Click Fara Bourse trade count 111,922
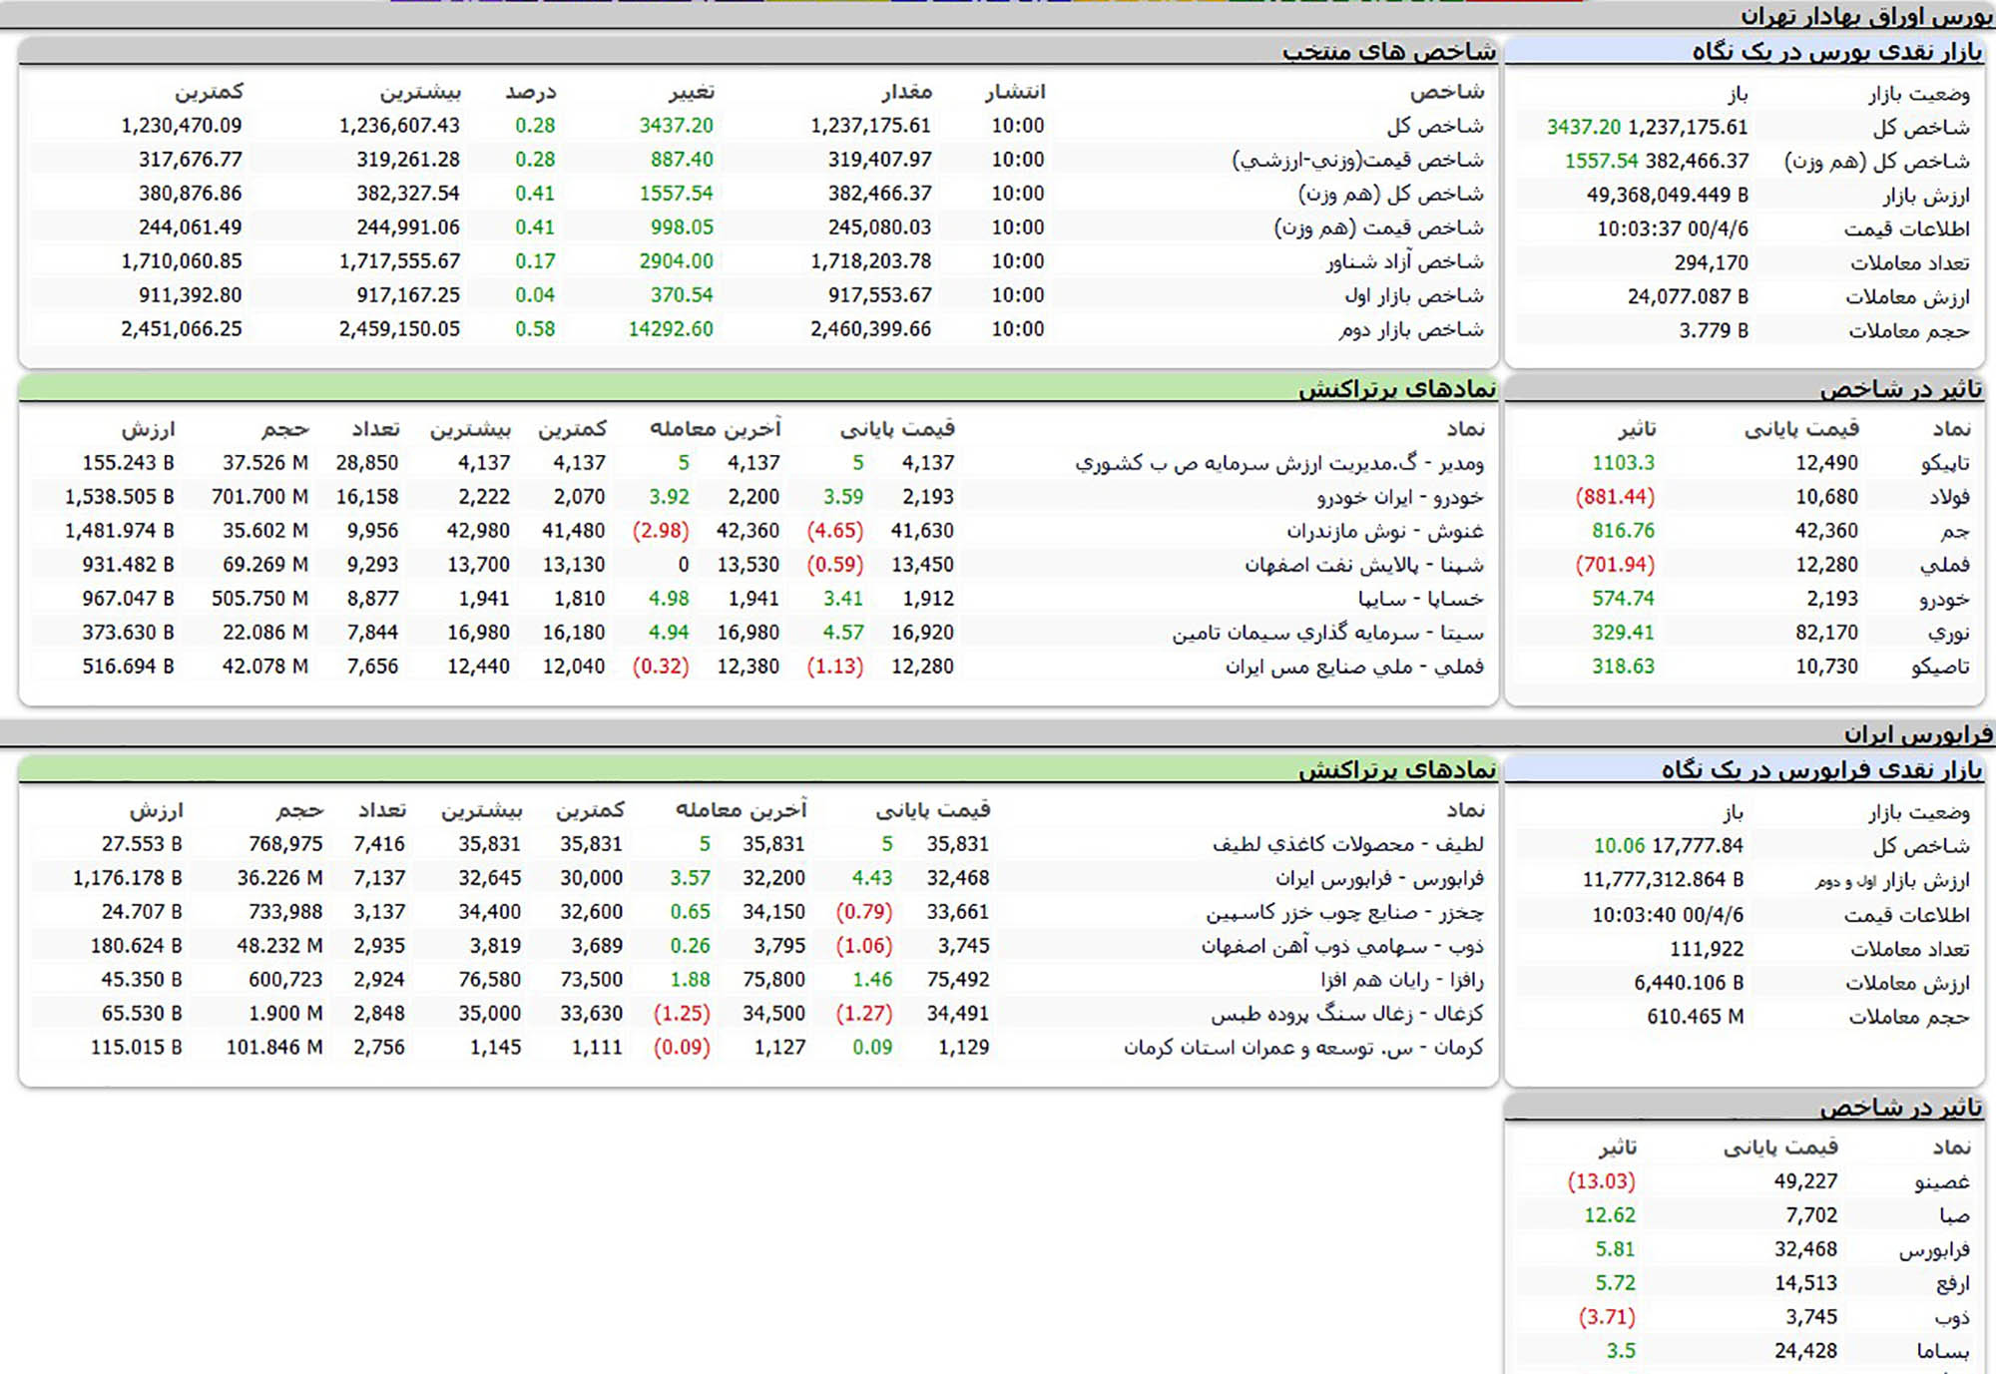The height and width of the screenshot is (1374, 1996). (1707, 949)
